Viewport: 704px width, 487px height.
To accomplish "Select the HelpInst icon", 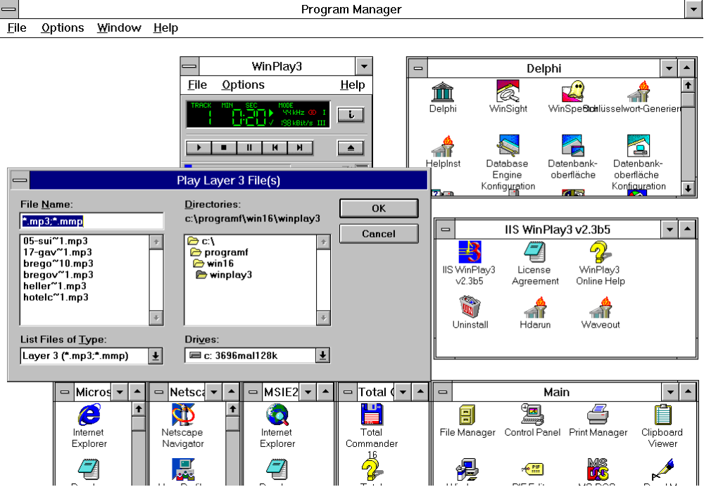I will tap(443, 146).
